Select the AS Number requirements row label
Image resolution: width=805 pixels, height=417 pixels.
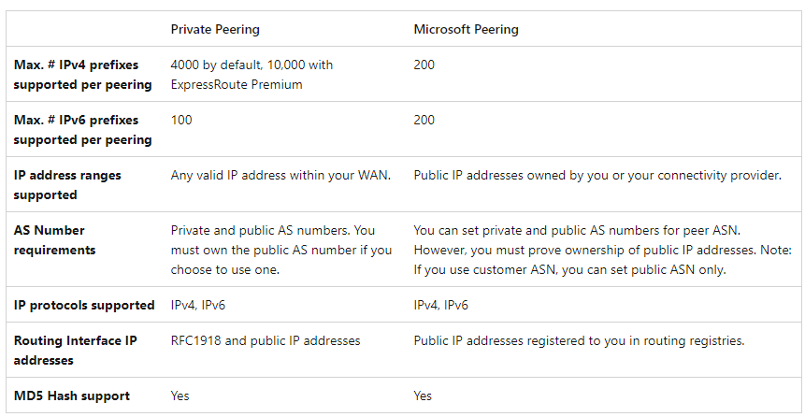coord(54,240)
